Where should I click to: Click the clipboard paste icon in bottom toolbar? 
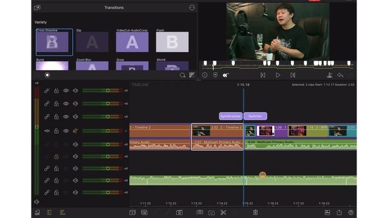[199, 213]
